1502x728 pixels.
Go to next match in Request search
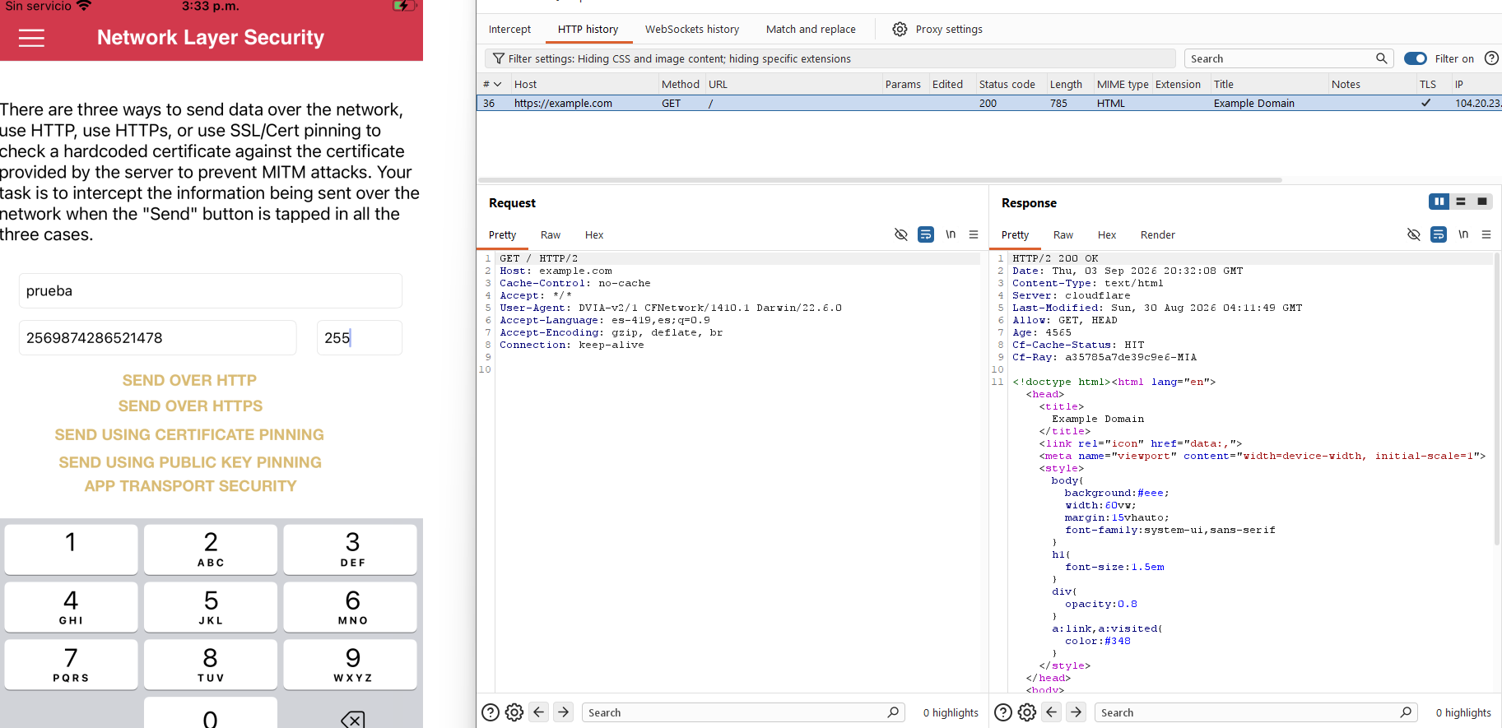click(x=564, y=712)
